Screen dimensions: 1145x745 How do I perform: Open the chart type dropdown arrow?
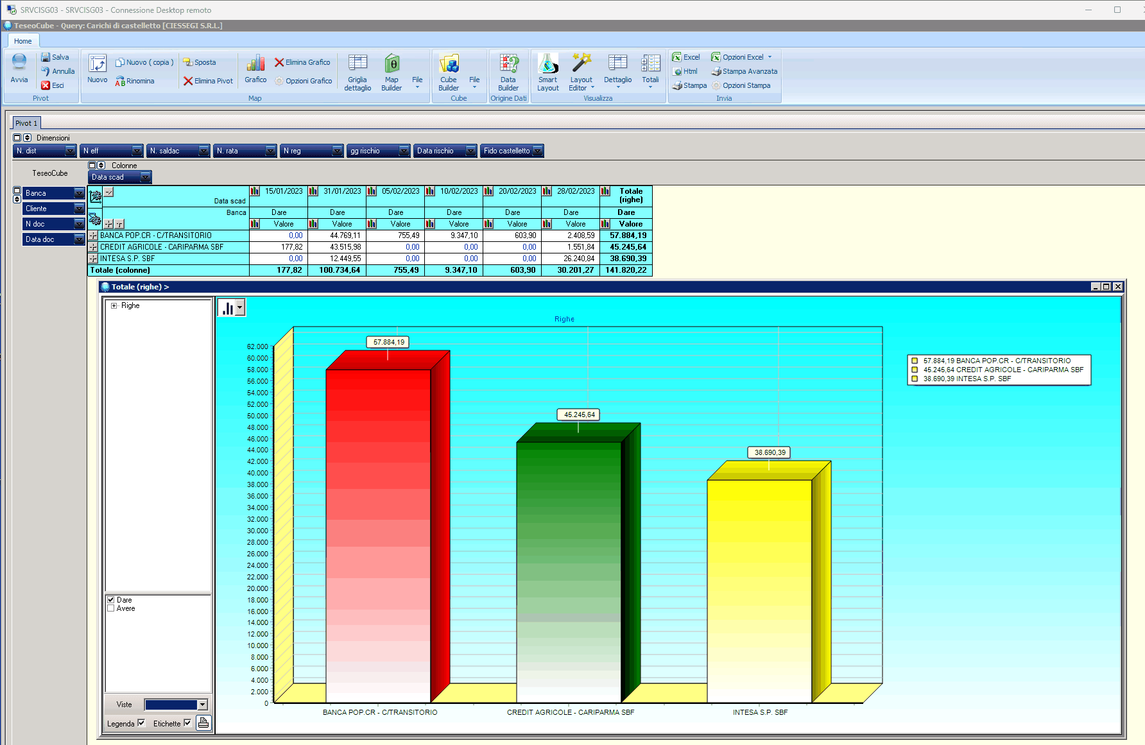[240, 308]
